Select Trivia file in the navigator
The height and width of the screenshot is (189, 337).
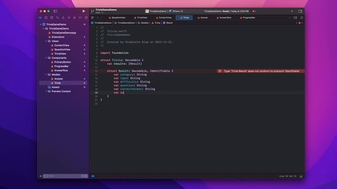(63, 83)
